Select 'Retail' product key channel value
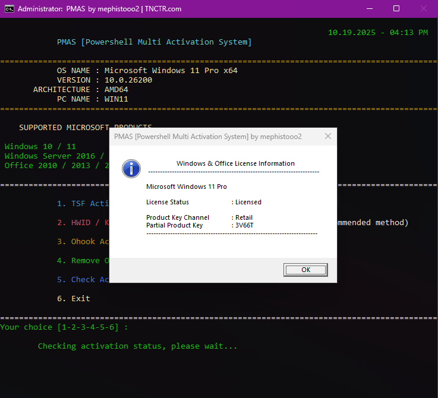This screenshot has width=438, height=398. click(244, 217)
